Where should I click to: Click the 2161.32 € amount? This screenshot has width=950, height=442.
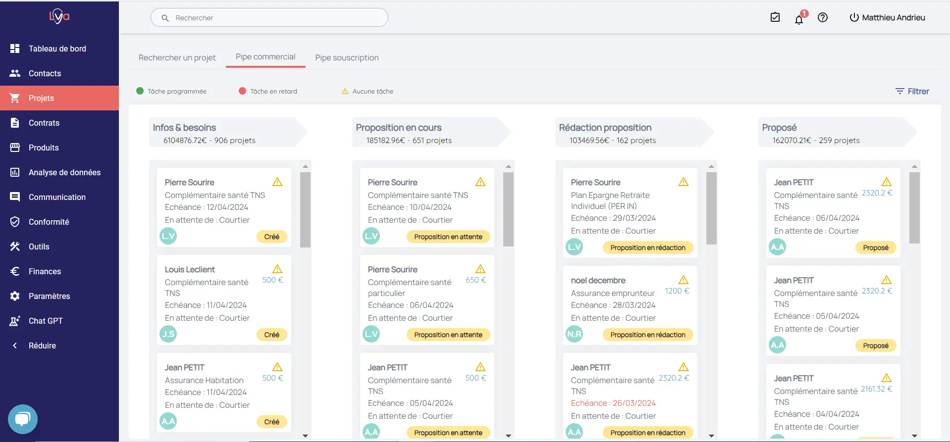[x=877, y=389]
